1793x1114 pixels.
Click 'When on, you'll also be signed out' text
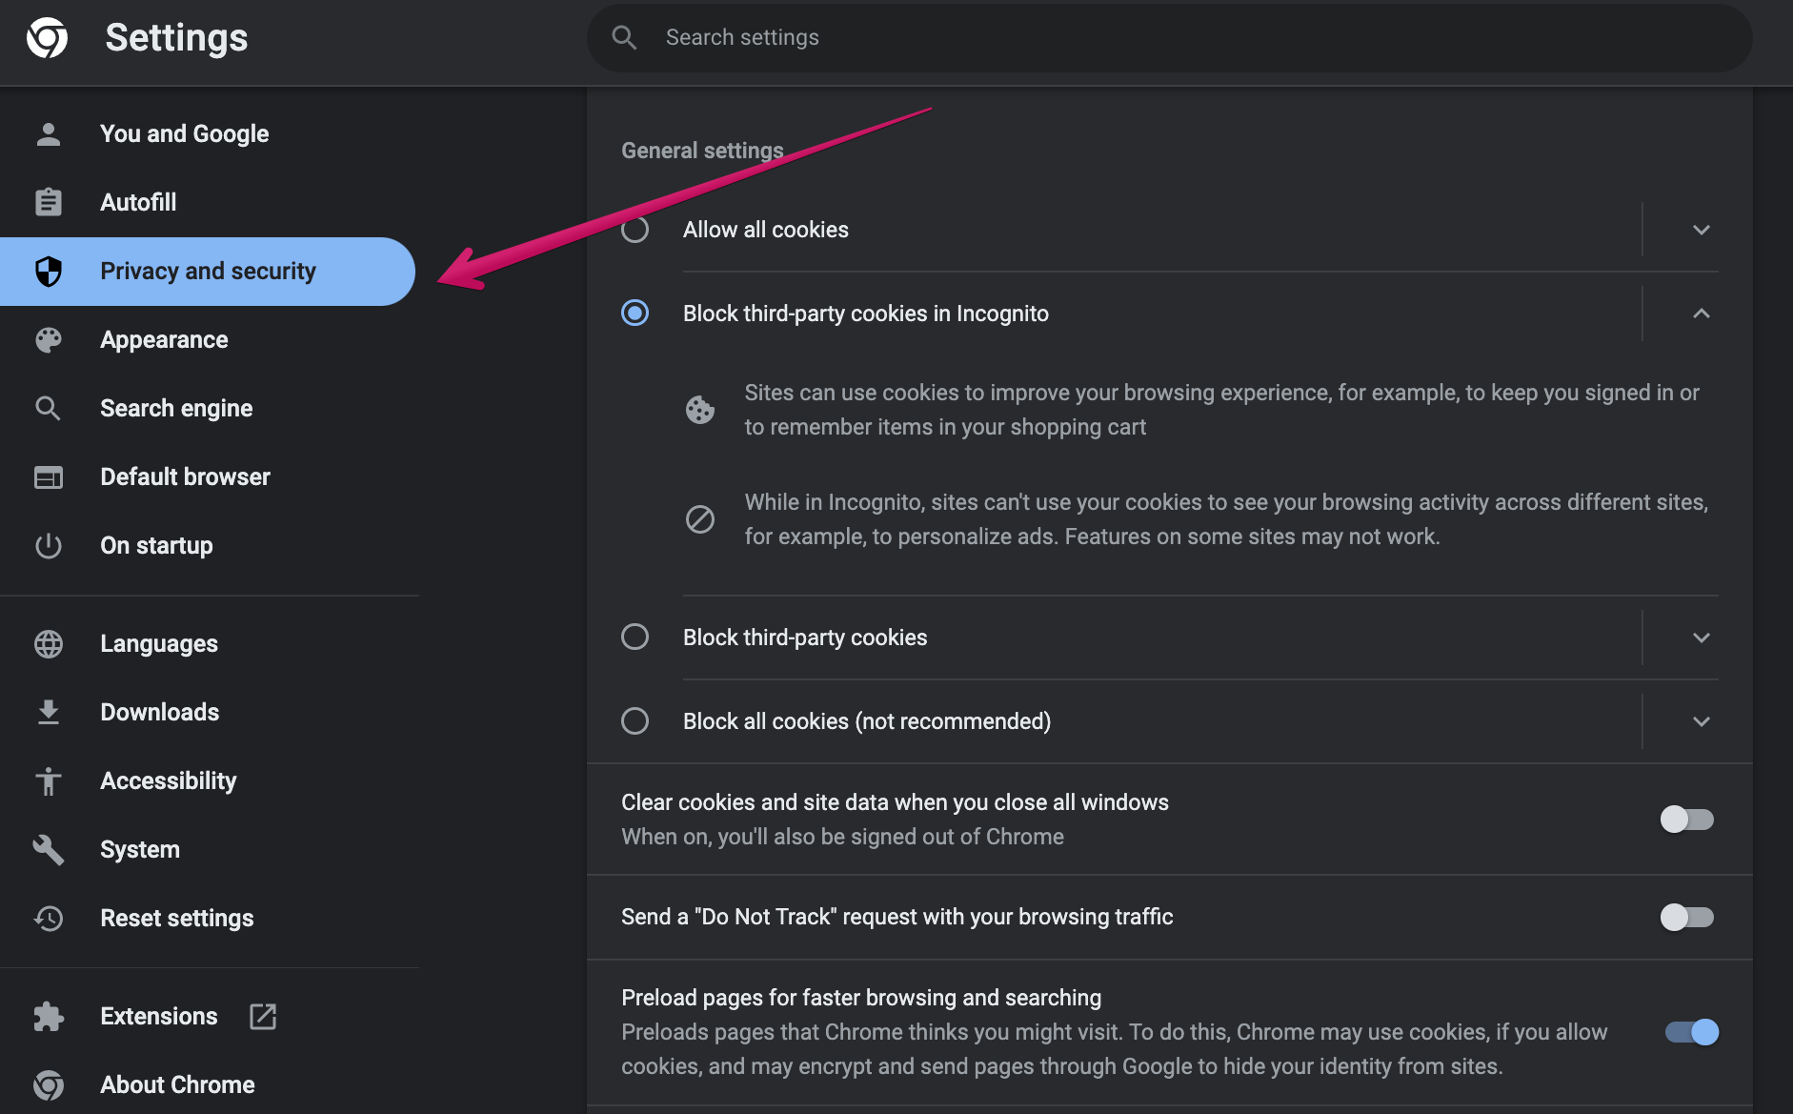point(842,837)
